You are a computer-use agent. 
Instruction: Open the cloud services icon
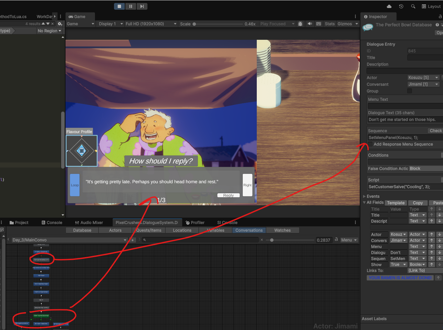[x=389, y=6]
